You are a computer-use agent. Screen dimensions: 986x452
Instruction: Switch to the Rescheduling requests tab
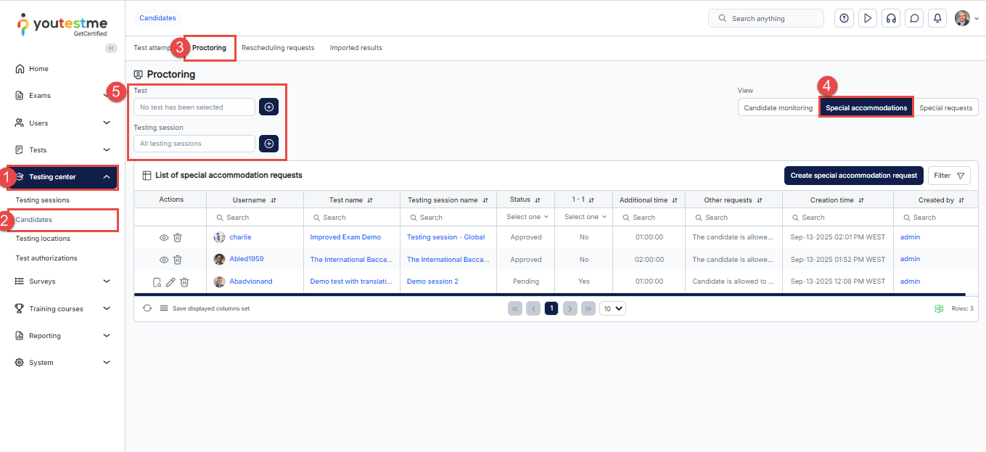click(x=278, y=48)
